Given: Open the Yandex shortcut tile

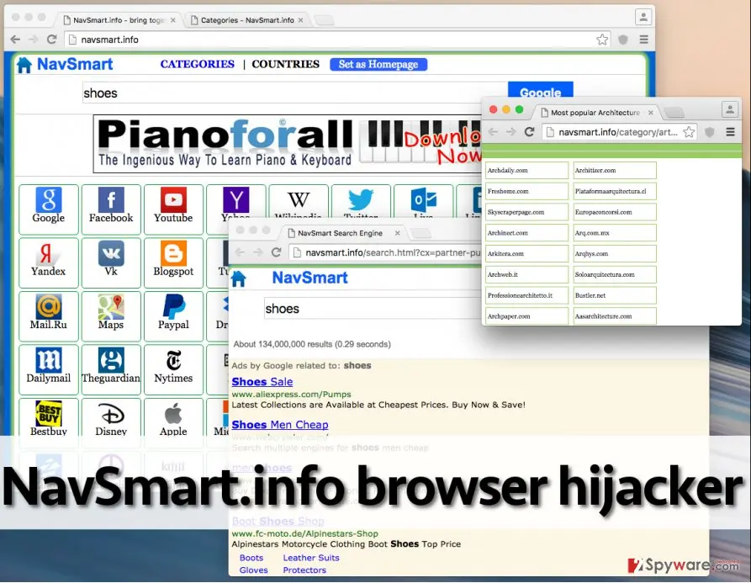Looking at the screenshot, I should coord(49,262).
